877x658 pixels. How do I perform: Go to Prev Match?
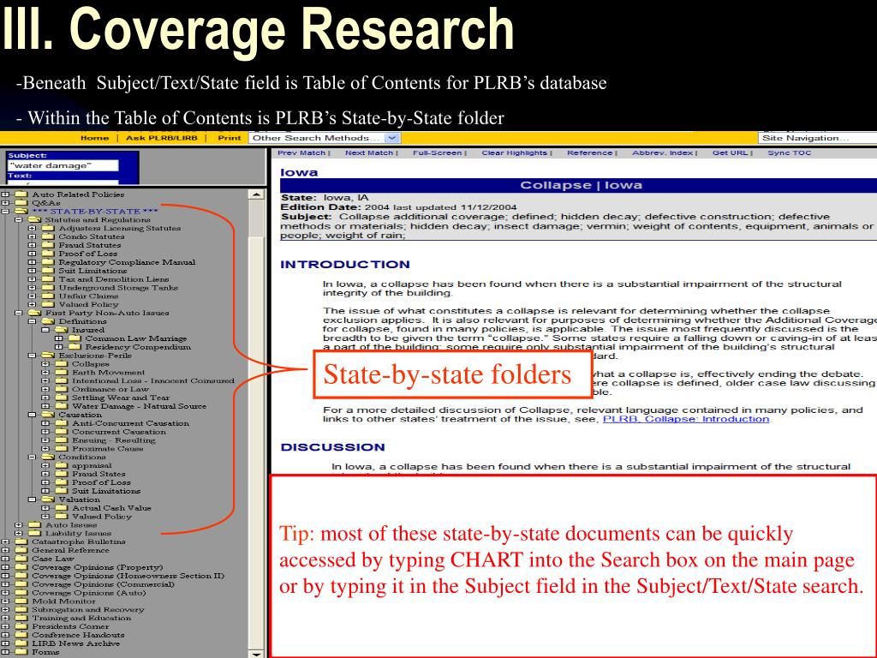301,153
